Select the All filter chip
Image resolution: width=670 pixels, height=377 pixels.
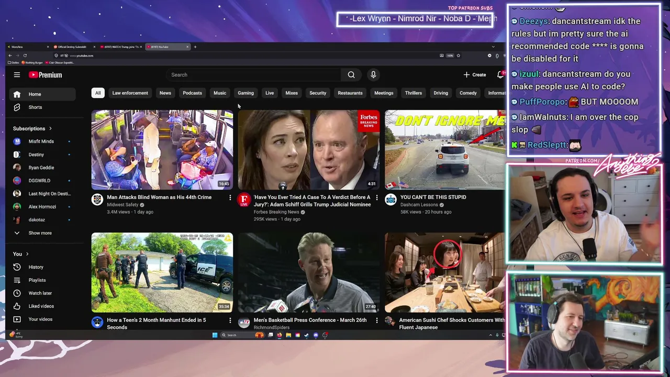[98, 93]
